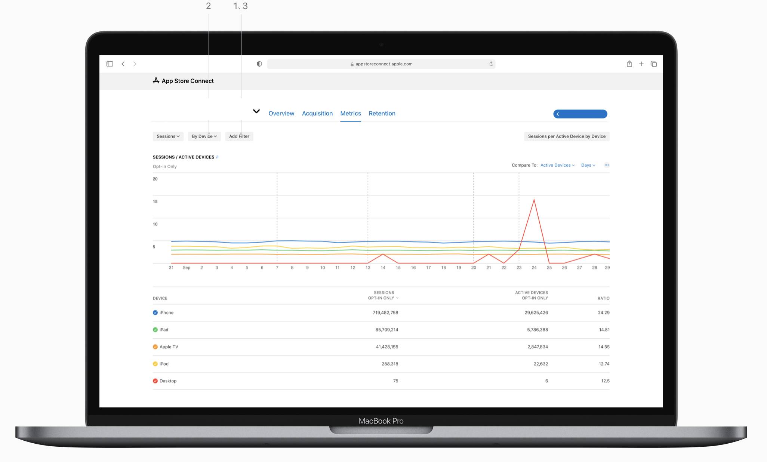Open the Retention tab

[x=382, y=113]
